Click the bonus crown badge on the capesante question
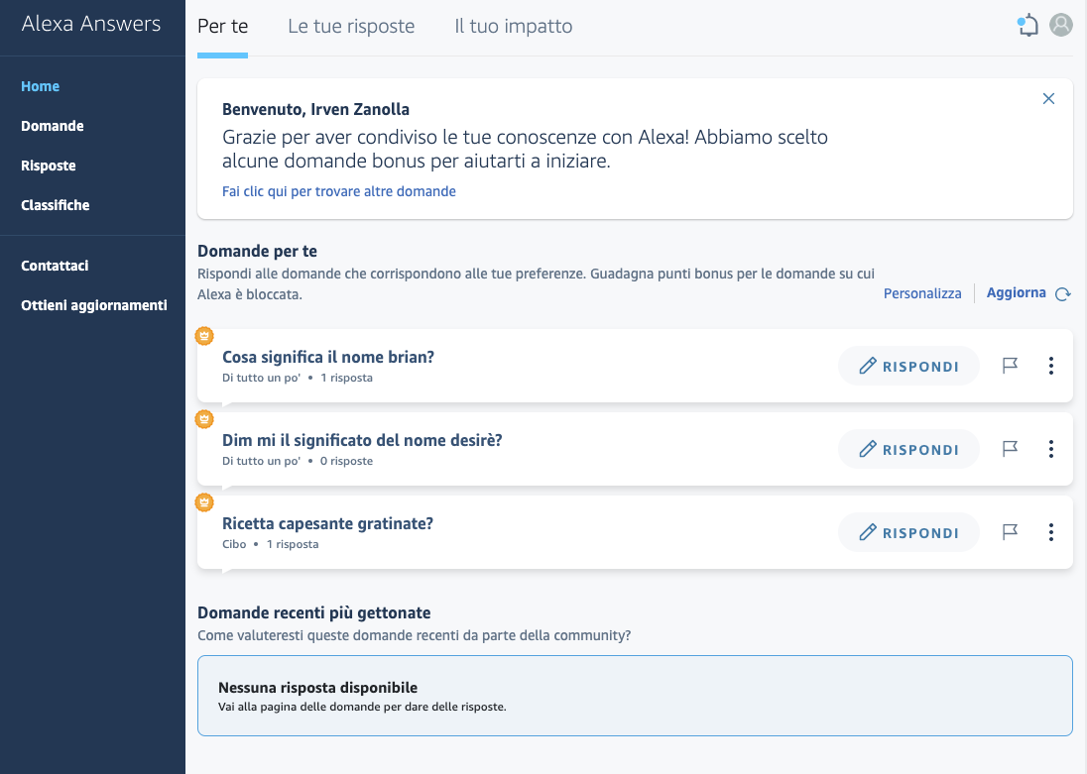 tap(204, 502)
